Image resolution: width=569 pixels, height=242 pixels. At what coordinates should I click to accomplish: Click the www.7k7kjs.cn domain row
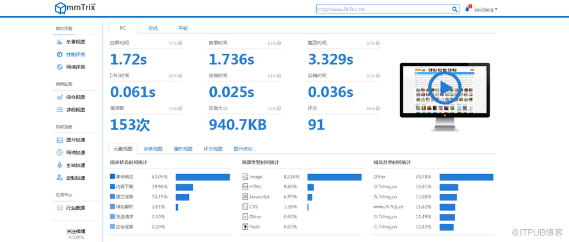click(433, 207)
